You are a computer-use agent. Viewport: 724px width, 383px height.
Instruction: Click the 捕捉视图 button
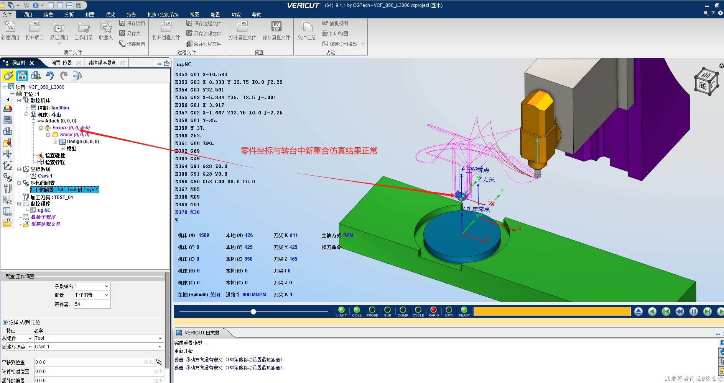[335, 23]
